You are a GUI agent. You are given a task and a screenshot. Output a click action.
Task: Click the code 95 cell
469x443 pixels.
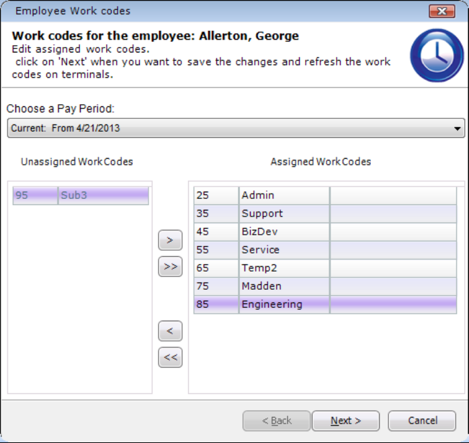coord(35,196)
